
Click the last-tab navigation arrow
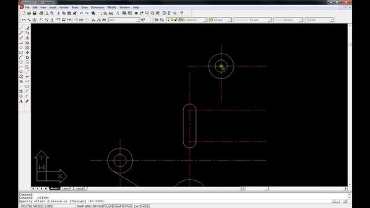pyautogui.click(x=46, y=188)
